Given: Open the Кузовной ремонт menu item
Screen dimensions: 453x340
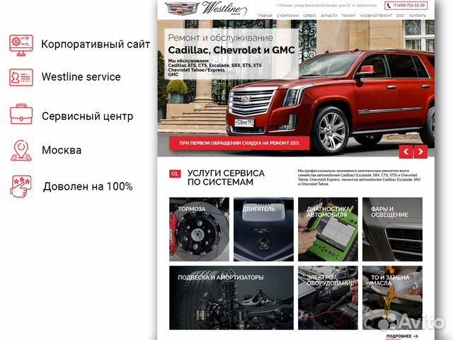Looking at the screenshot, I should point(376,16).
